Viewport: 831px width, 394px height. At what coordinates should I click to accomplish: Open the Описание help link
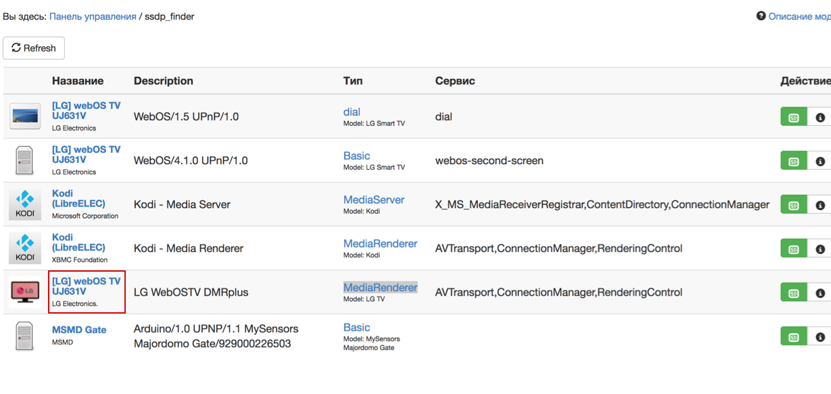(x=798, y=16)
